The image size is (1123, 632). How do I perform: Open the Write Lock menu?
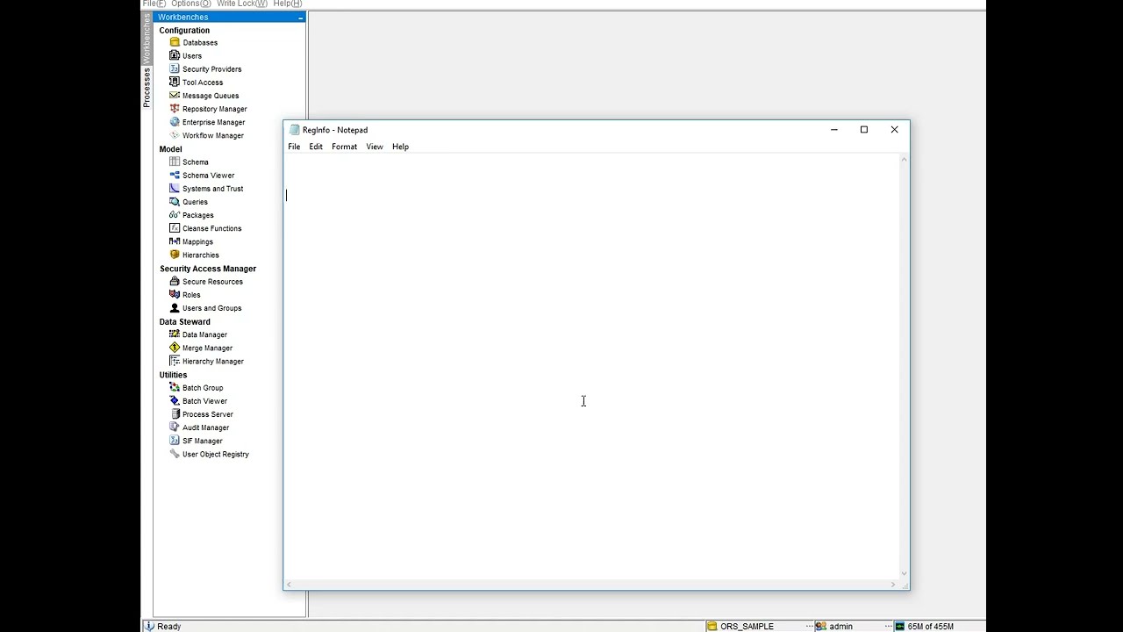(x=241, y=4)
